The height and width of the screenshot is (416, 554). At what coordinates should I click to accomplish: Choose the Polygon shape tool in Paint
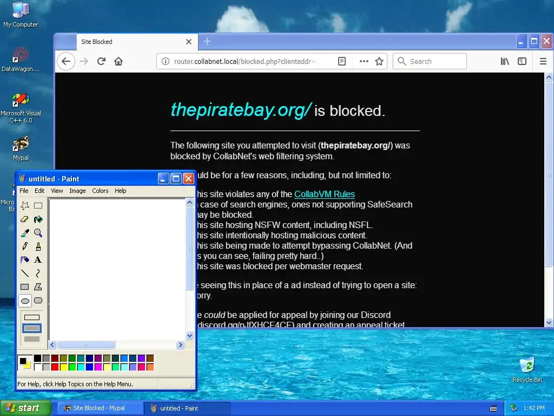pos(38,287)
